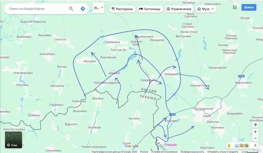Select the Гостиницы category chip
Viewport: 263px width, 153px height.
[150, 9]
